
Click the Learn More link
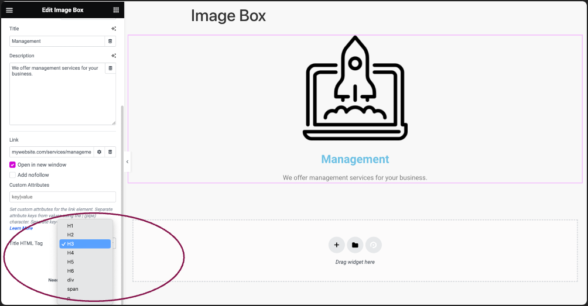pos(21,228)
